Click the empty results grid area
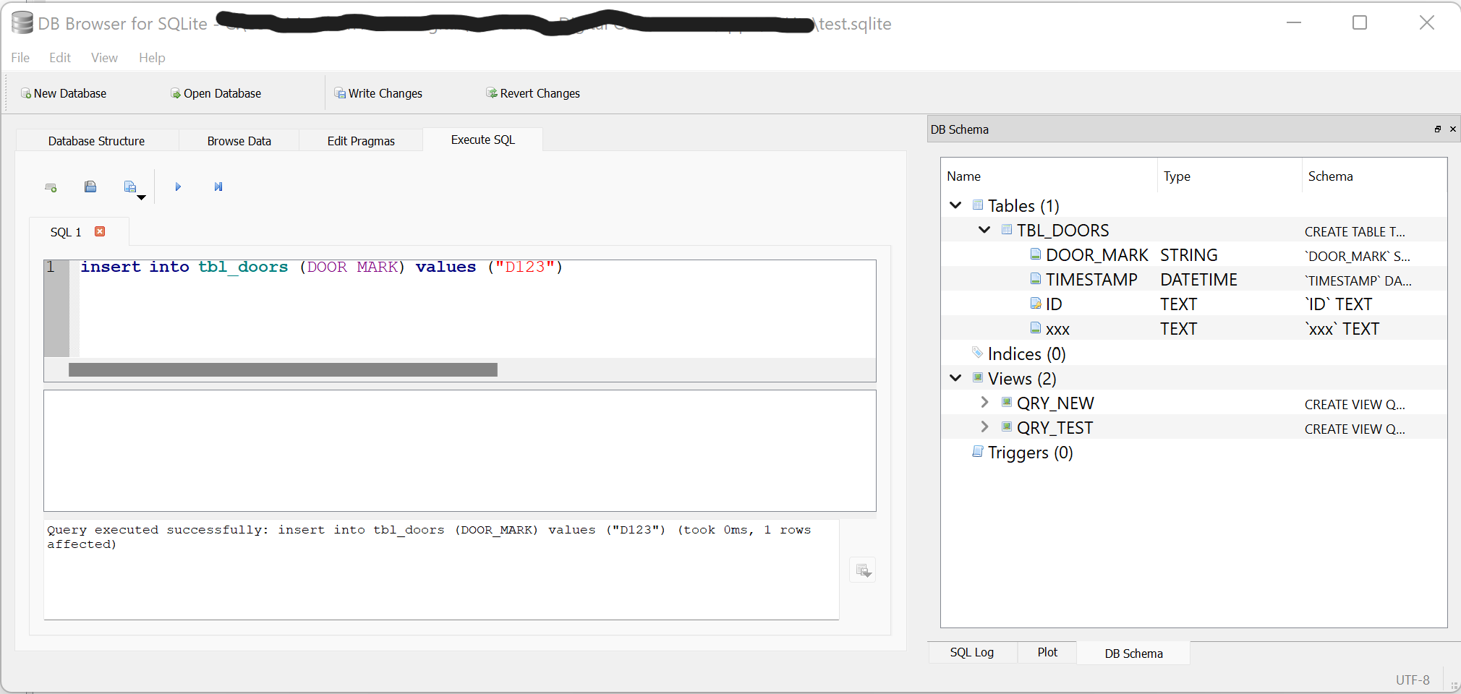The image size is (1461, 694). [x=460, y=451]
